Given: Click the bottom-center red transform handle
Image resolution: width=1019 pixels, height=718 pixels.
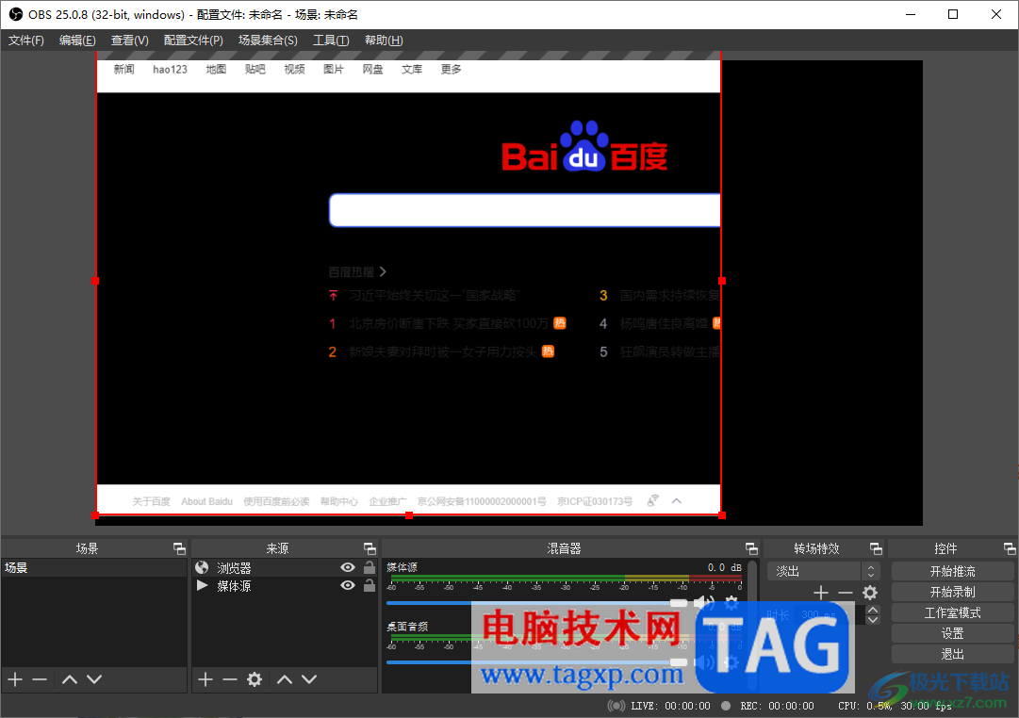Looking at the screenshot, I should click(x=409, y=515).
